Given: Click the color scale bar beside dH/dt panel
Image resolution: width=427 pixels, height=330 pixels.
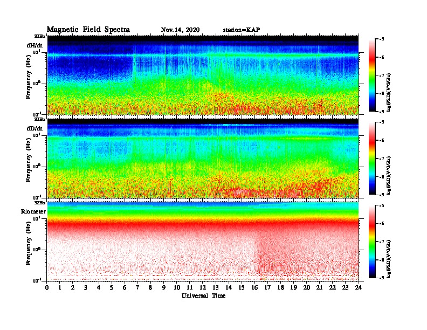Looking at the screenshot, I should 372,75.
